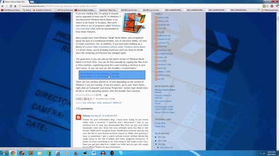Open the browser home page icon
This screenshot has height=156, width=279.
[x=15, y=6]
